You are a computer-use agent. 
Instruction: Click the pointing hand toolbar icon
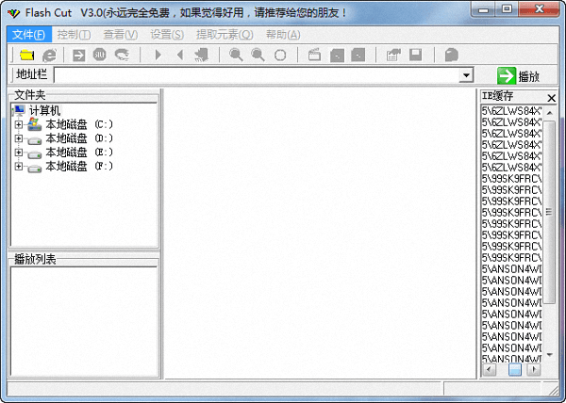[x=202, y=55]
